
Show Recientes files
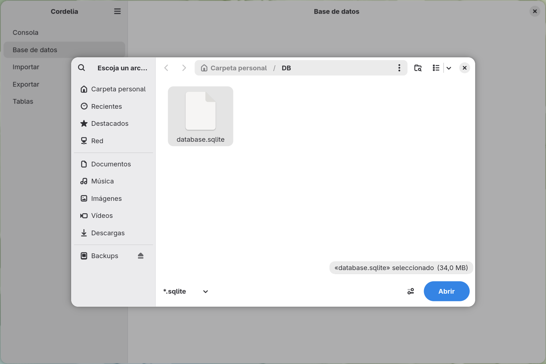pyautogui.click(x=113, y=106)
